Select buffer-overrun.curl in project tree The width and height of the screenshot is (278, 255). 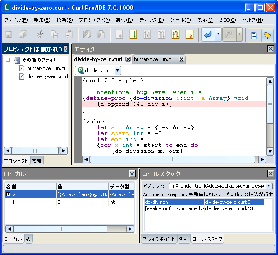click(x=47, y=68)
